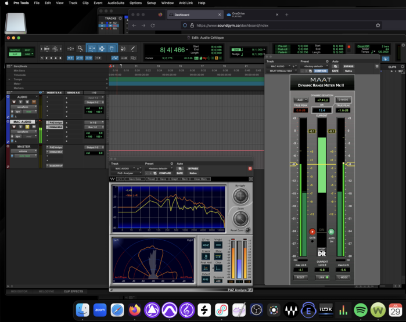406x322 pixels.
Task: Change PAZ LF res 40Hz setting
Action: 206,245
